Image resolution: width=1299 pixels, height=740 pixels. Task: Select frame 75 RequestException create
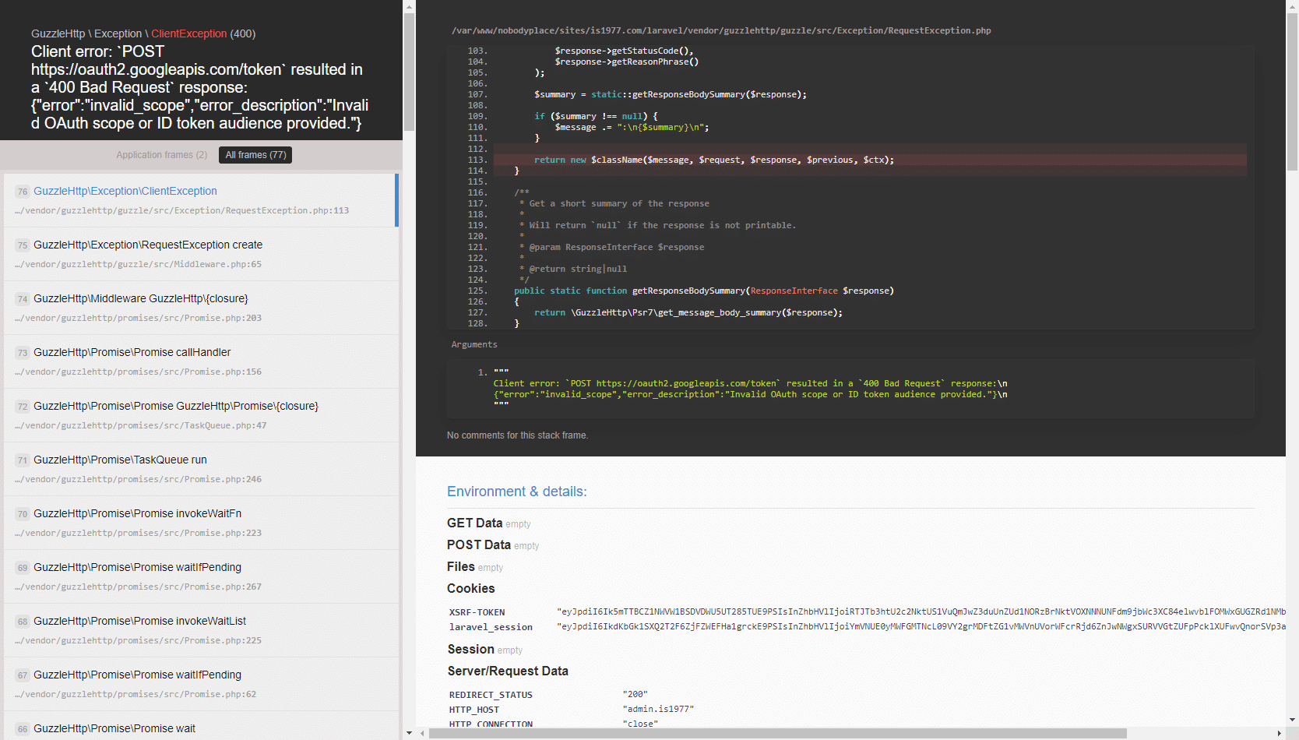pyautogui.click(x=201, y=254)
